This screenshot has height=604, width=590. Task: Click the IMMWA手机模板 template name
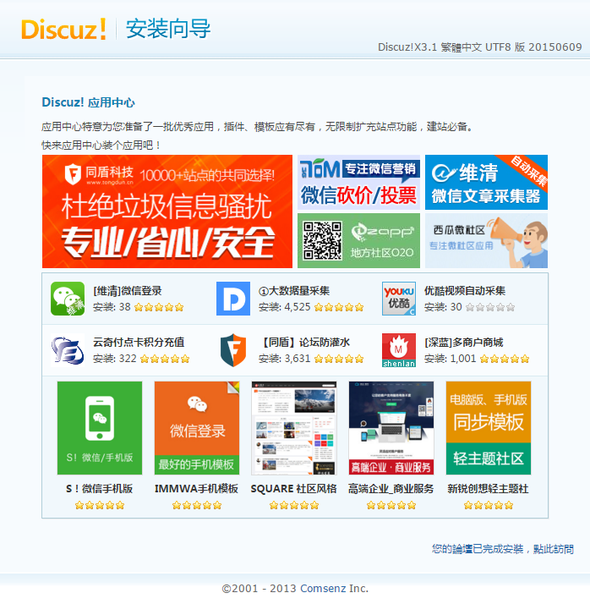click(x=196, y=489)
